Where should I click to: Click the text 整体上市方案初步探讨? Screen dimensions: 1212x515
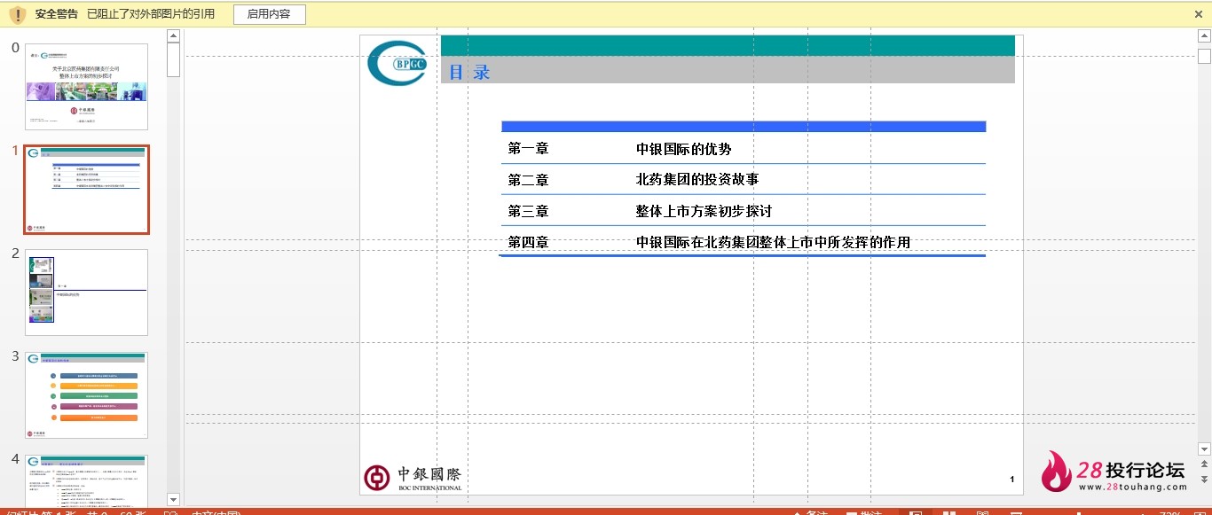click(x=704, y=211)
